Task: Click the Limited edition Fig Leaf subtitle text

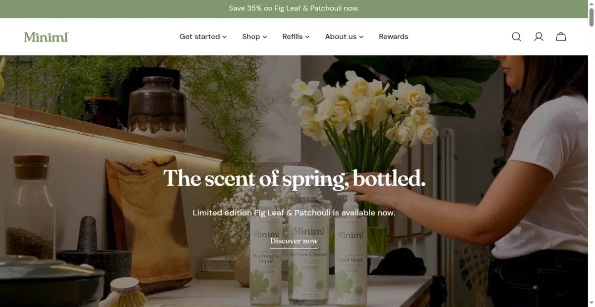Action: [x=294, y=213]
